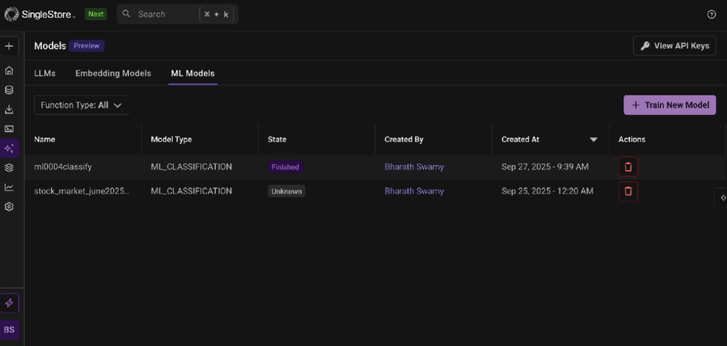
Task: Open the Function Type filter dropdown
Action: pos(82,105)
